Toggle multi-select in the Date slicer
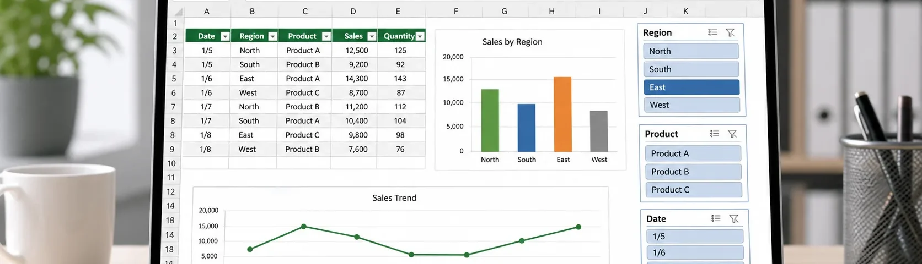Image resolution: width=922 pixels, height=264 pixels. 716,218
